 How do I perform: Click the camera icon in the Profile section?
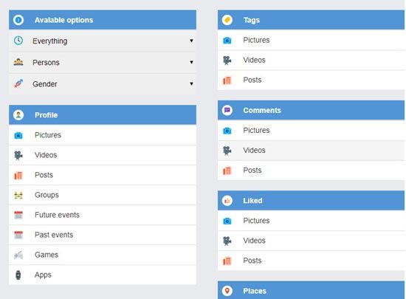pos(18,135)
